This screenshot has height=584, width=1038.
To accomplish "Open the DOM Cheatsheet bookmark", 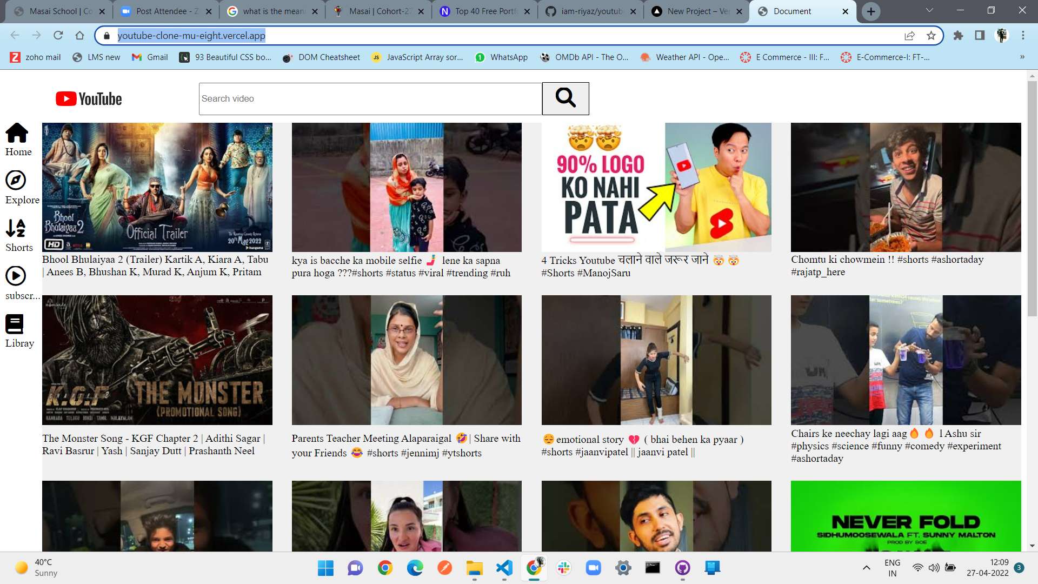I will [321, 57].
